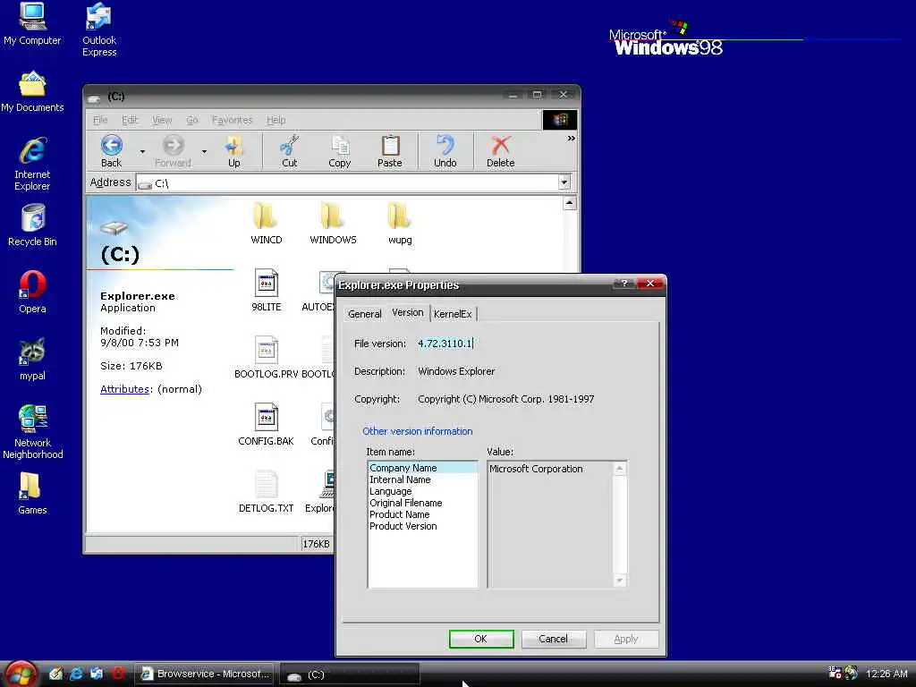
Task: Show more toolbar buttons chevron
Action: click(x=571, y=139)
